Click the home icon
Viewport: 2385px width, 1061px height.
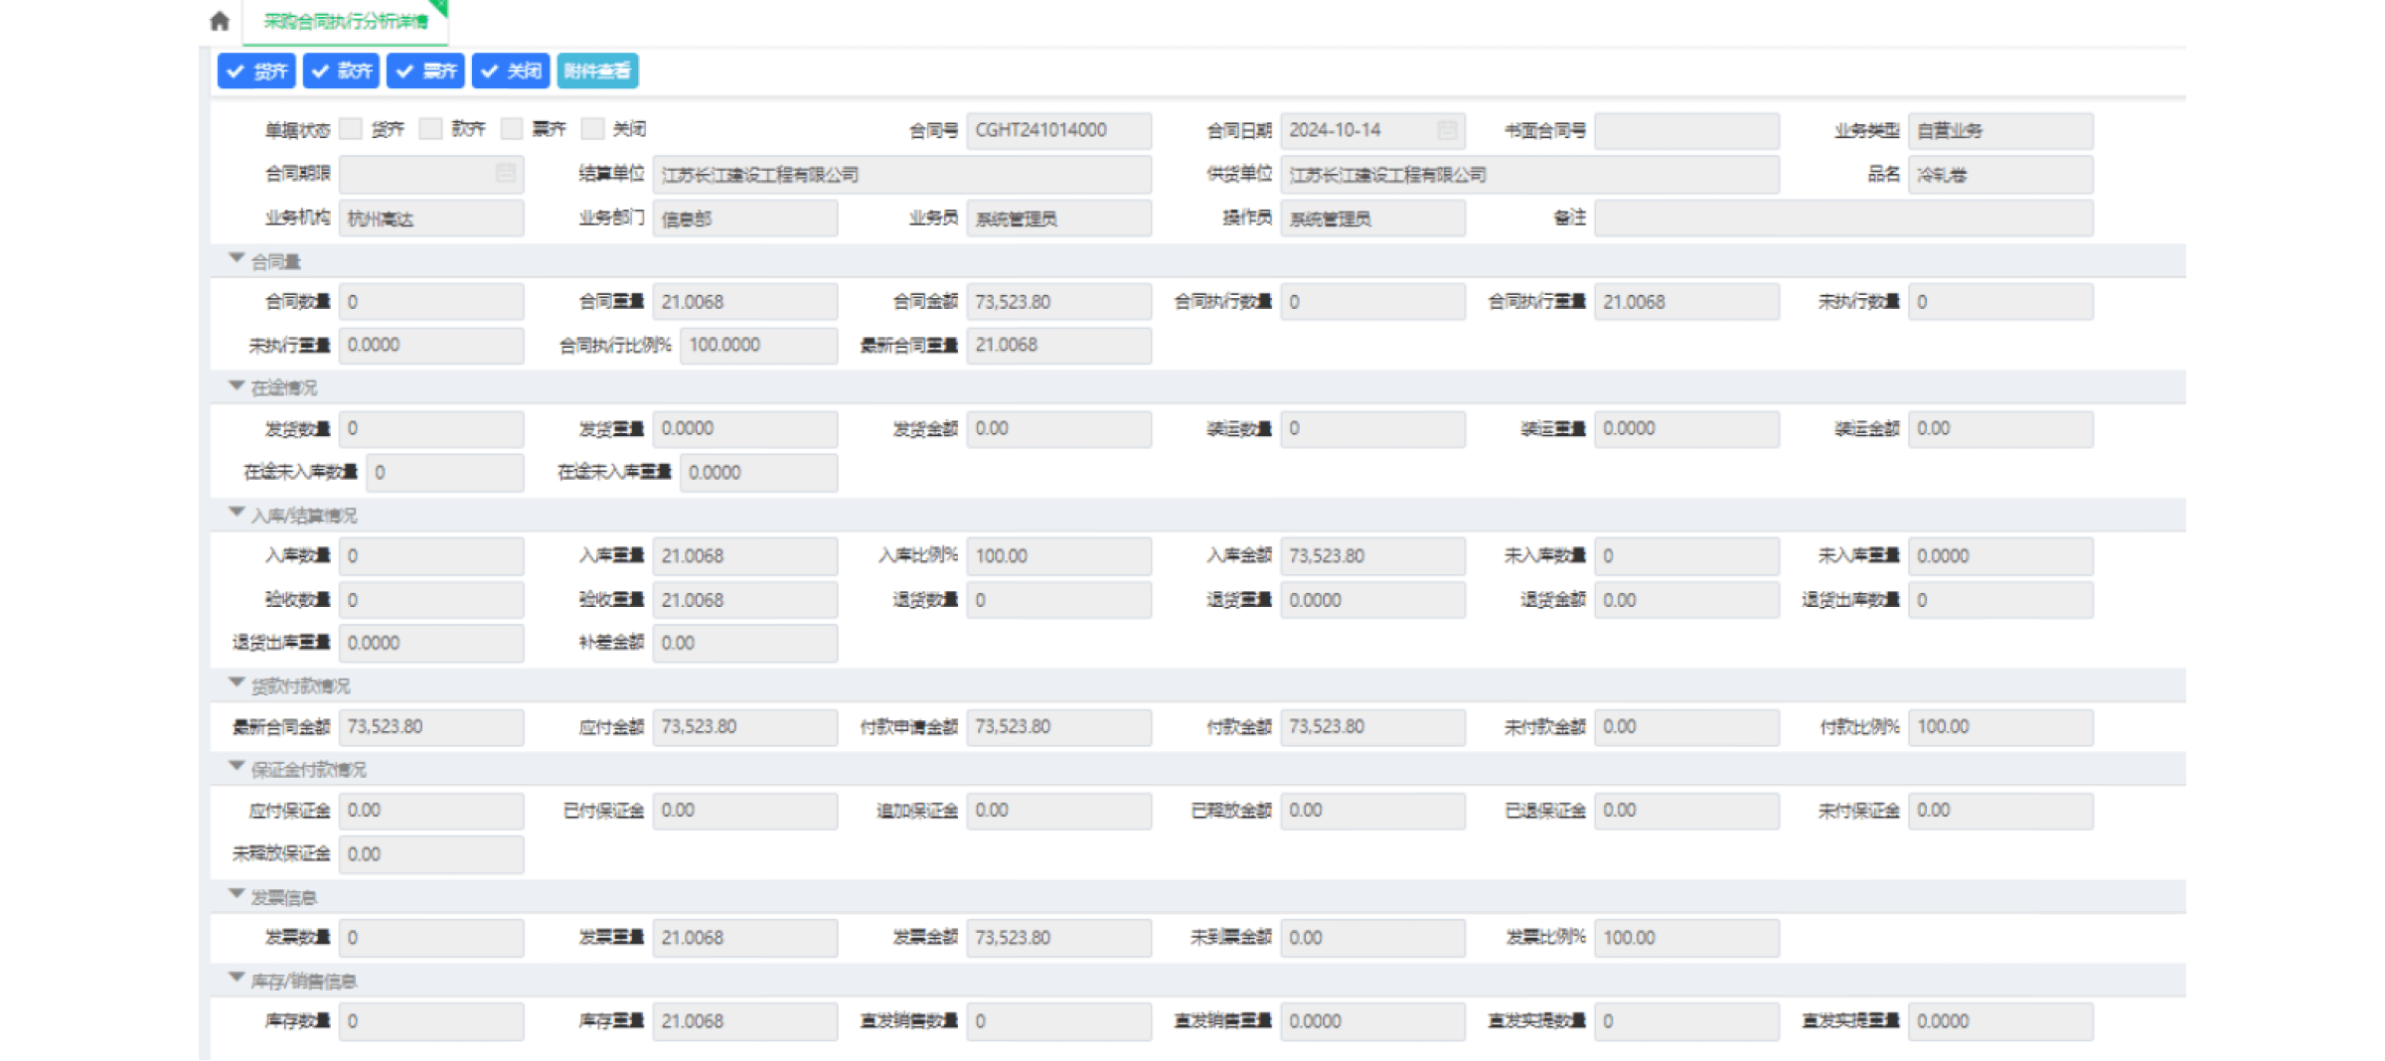click(221, 21)
